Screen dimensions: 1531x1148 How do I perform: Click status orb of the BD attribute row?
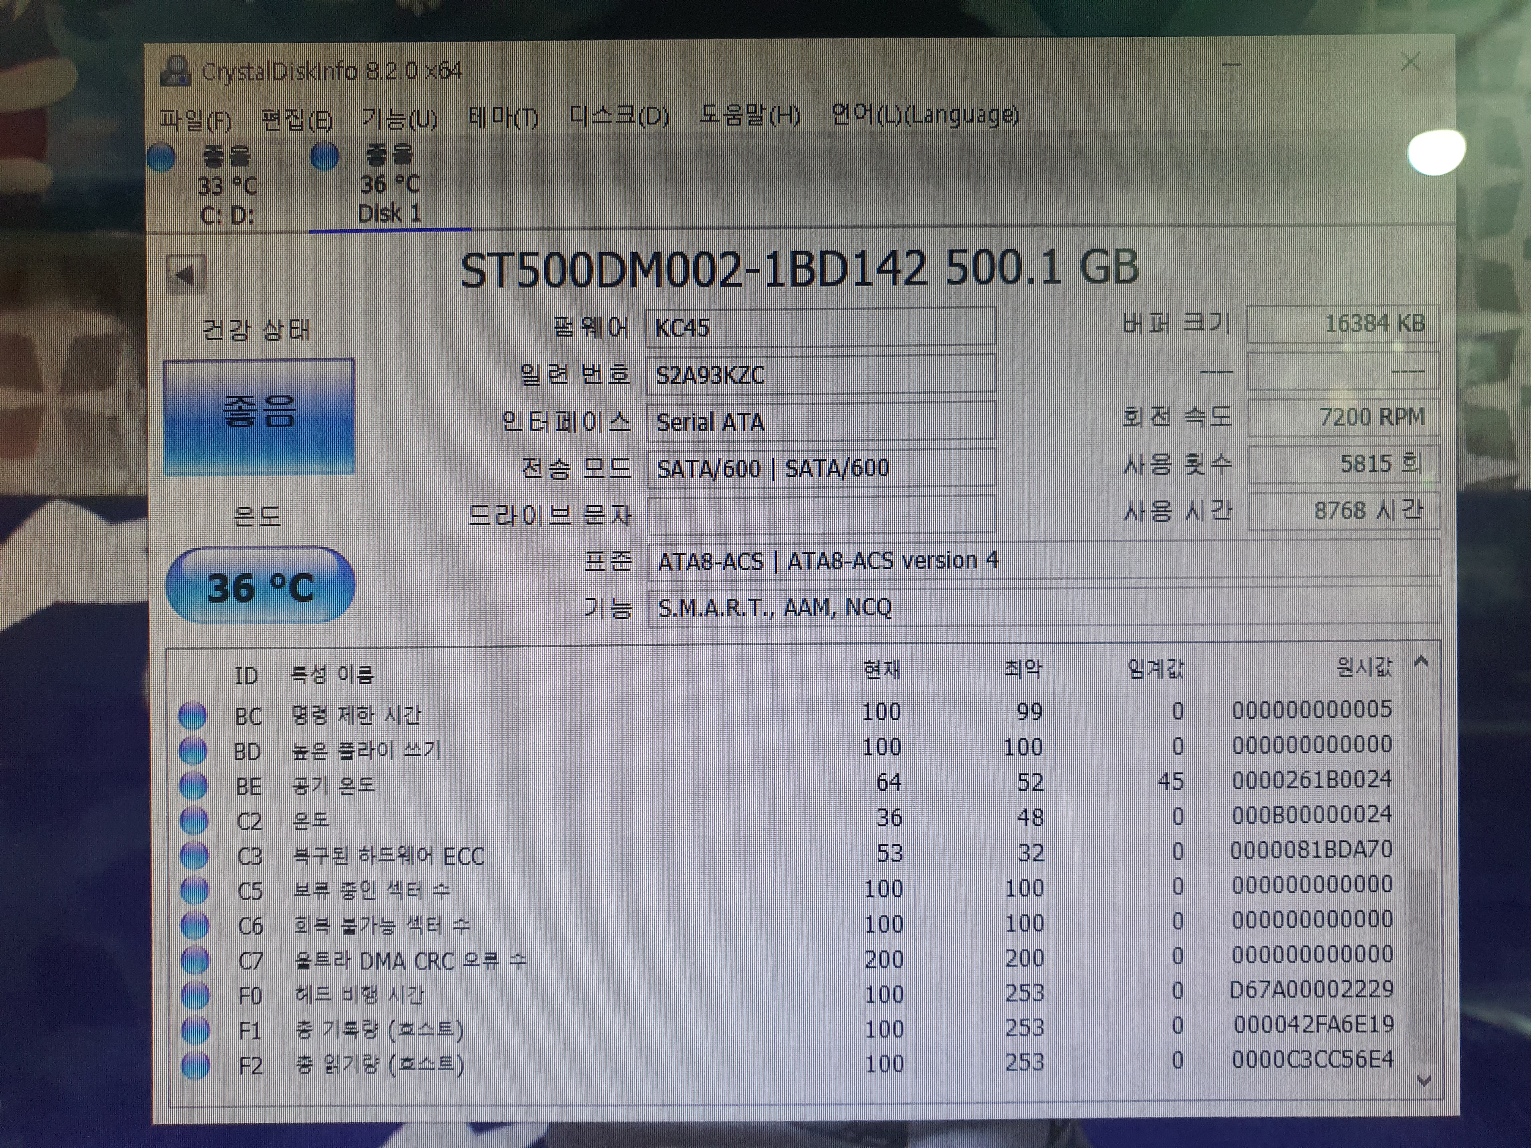[193, 751]
